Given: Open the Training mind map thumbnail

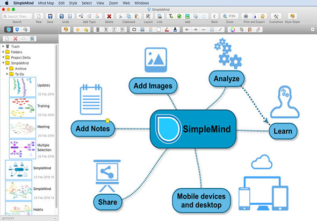Looking at the screenshot, I should pyautogui.click(x=23, y=108).
